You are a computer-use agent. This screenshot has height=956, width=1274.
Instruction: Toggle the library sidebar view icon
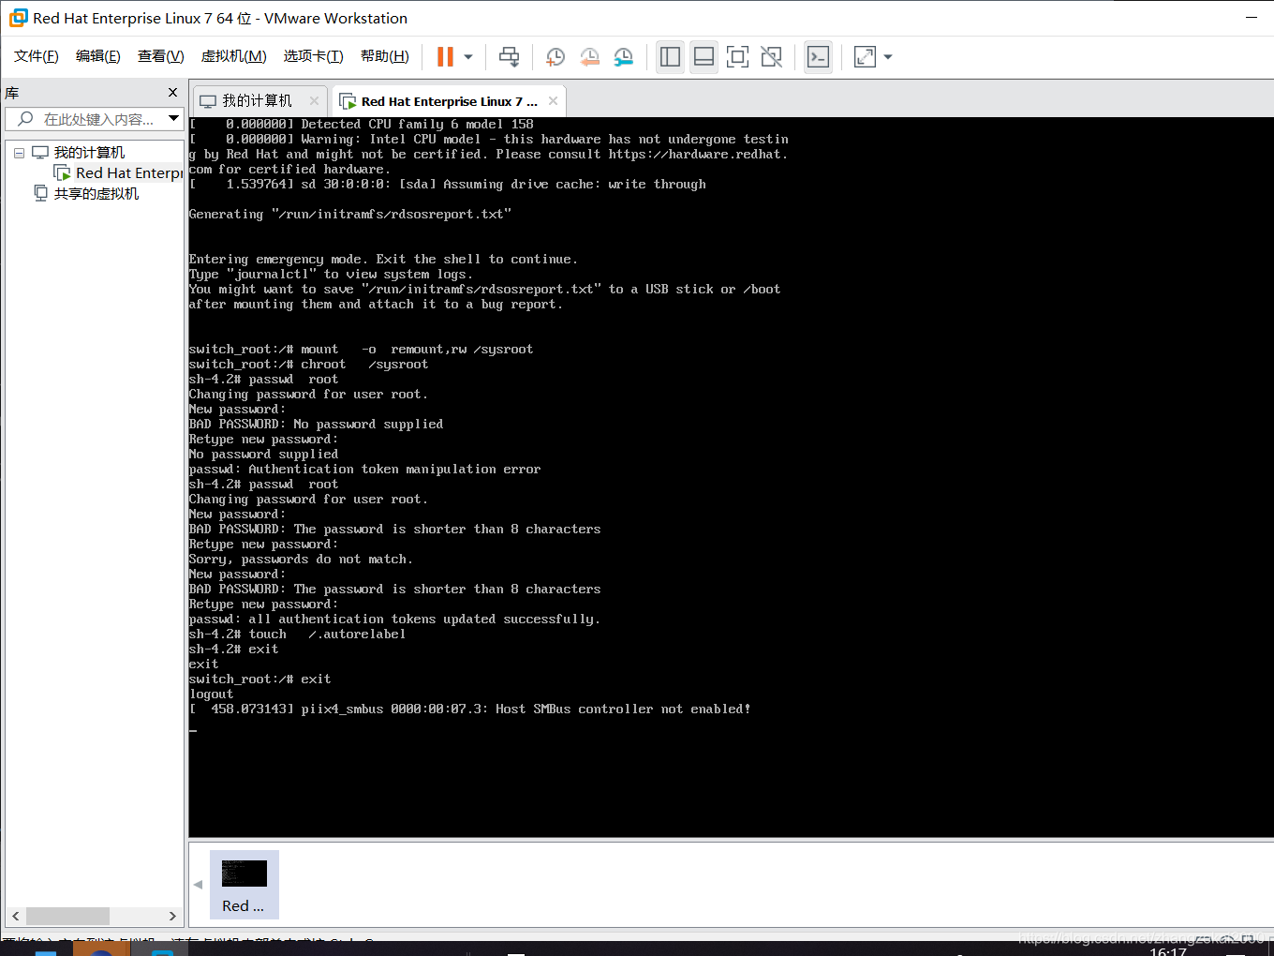pyautogui.click(x=670, y=57)
